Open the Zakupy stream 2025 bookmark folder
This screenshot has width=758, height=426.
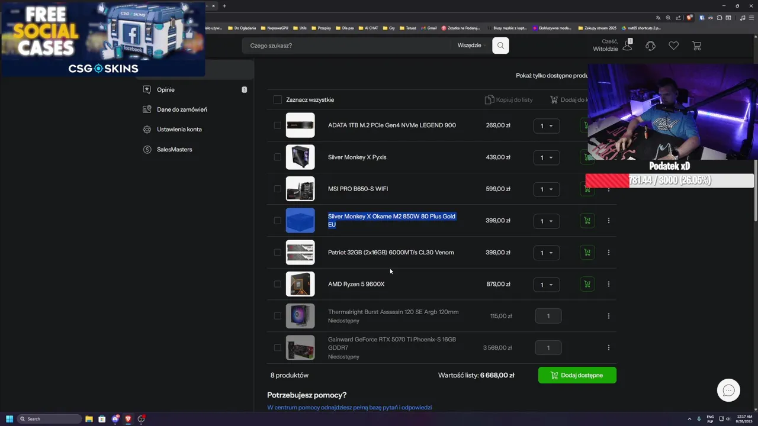coord(598,28)
